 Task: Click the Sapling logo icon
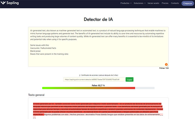pos(4,4)
